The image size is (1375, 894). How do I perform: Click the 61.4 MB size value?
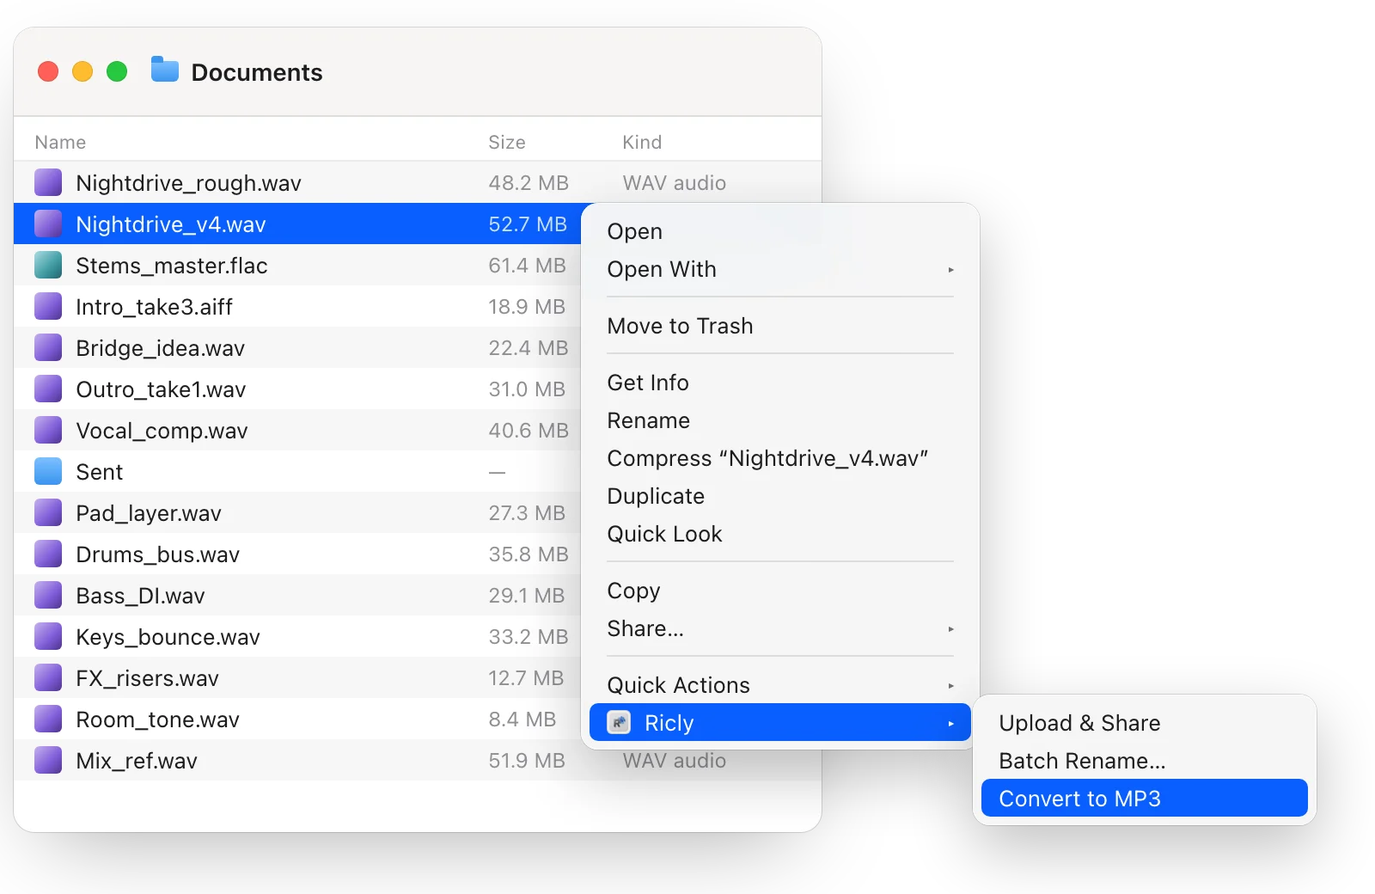pyautogui.click(x=527, y=266)
